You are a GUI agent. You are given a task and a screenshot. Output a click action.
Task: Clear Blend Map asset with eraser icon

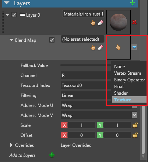click(x=101, y=47)
